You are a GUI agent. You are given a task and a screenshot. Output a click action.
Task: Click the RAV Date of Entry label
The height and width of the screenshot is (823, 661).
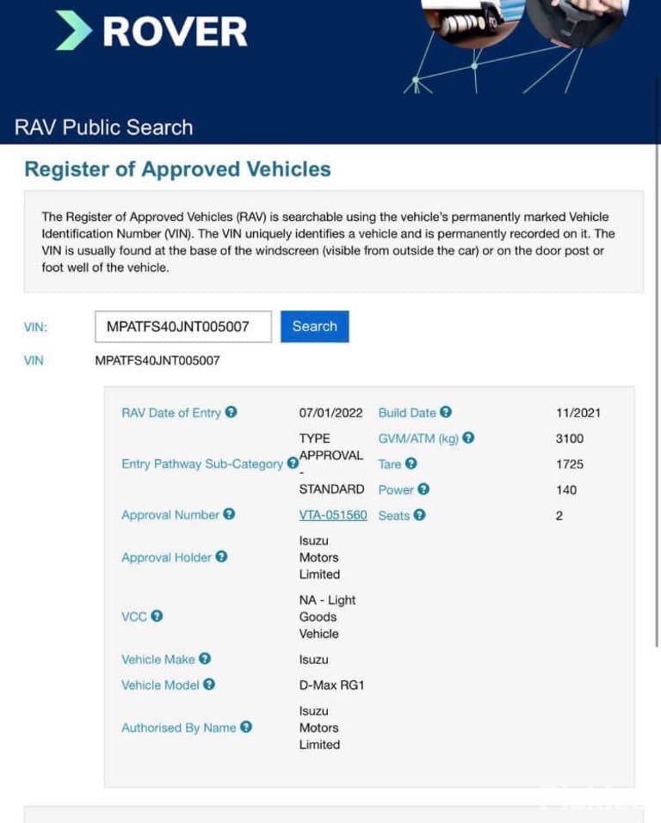tap(171, 413)
